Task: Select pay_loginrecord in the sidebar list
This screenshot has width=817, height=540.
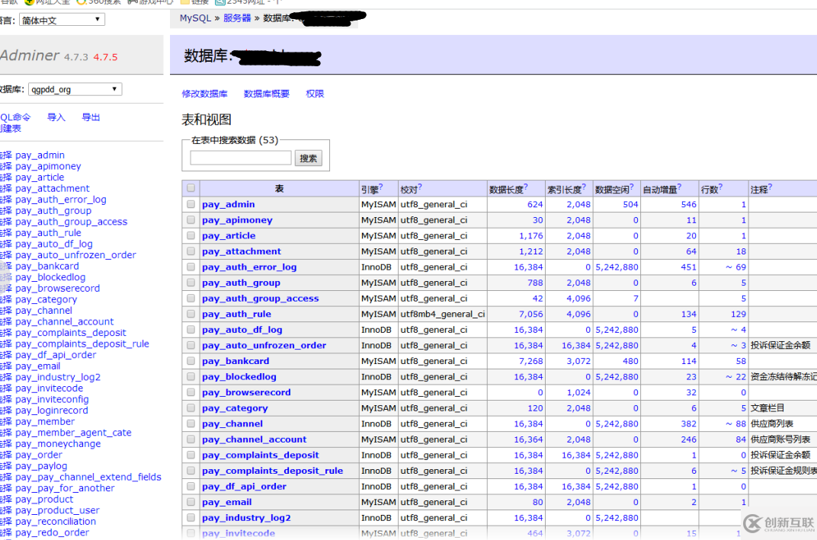Action: tap(52, 411)
